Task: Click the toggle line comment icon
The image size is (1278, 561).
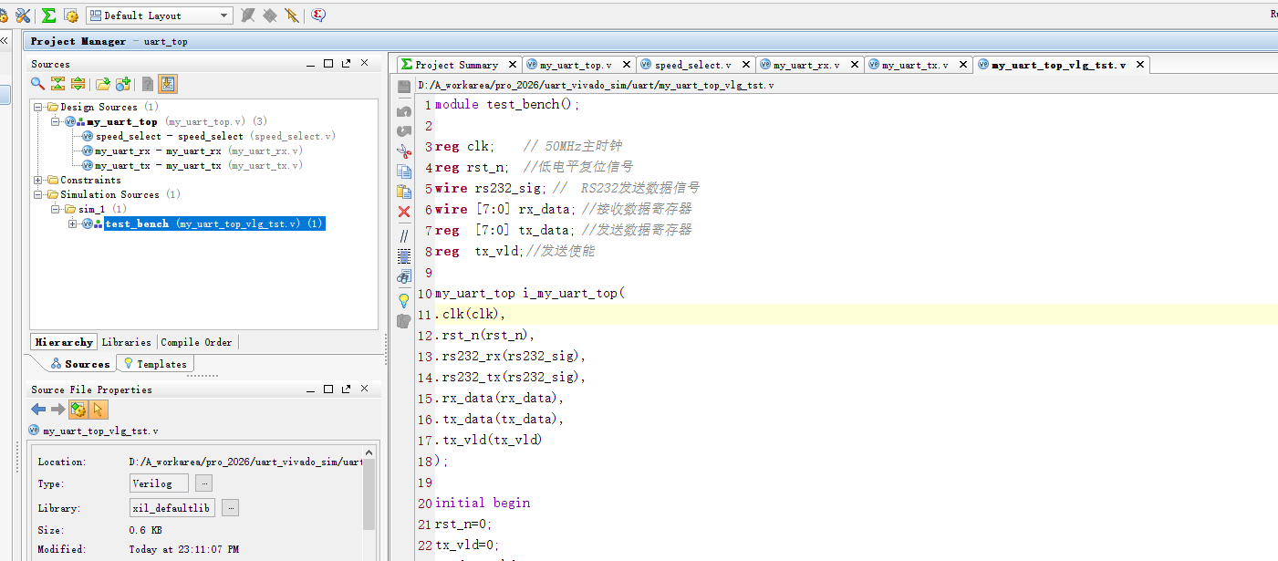Action: click(404, 235)
